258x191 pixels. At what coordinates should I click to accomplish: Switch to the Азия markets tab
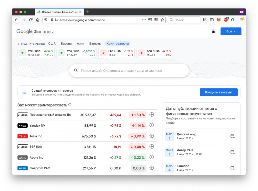(80, 44)
